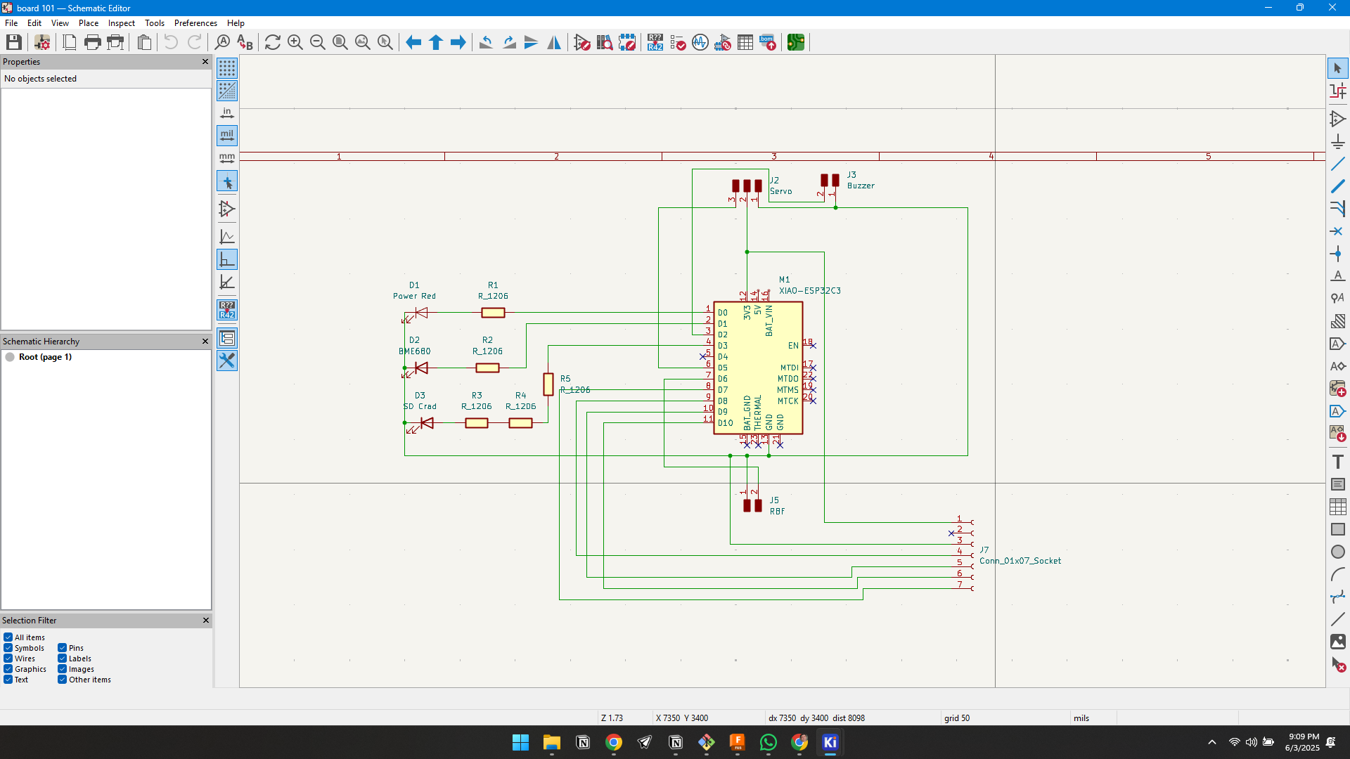Run Electrical Rules Checker icon
The height and width of the screenshot is (759, 1350).
pyautogui.click(x=678, y=43)
